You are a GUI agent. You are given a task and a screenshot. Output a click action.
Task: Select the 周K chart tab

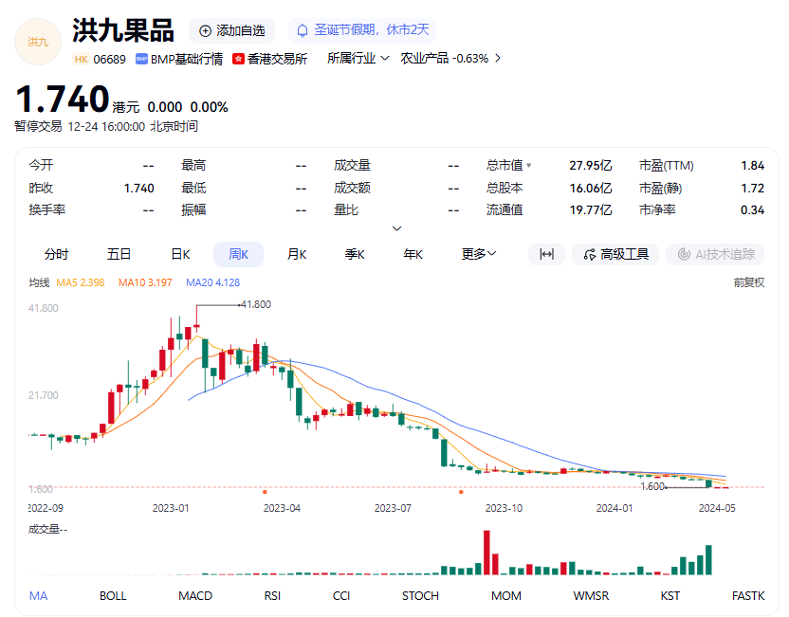coord(238,254)
